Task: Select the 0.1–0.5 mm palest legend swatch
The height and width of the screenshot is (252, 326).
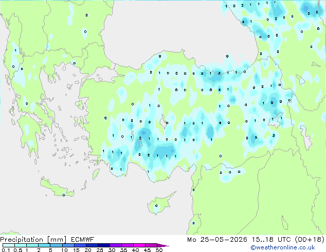Action: click(9, 245)
